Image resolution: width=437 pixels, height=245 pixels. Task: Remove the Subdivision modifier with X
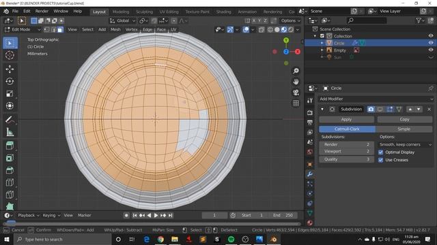[429, 109]
